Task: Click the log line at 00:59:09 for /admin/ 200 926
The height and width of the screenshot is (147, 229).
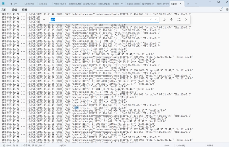Action: point(78,54)
